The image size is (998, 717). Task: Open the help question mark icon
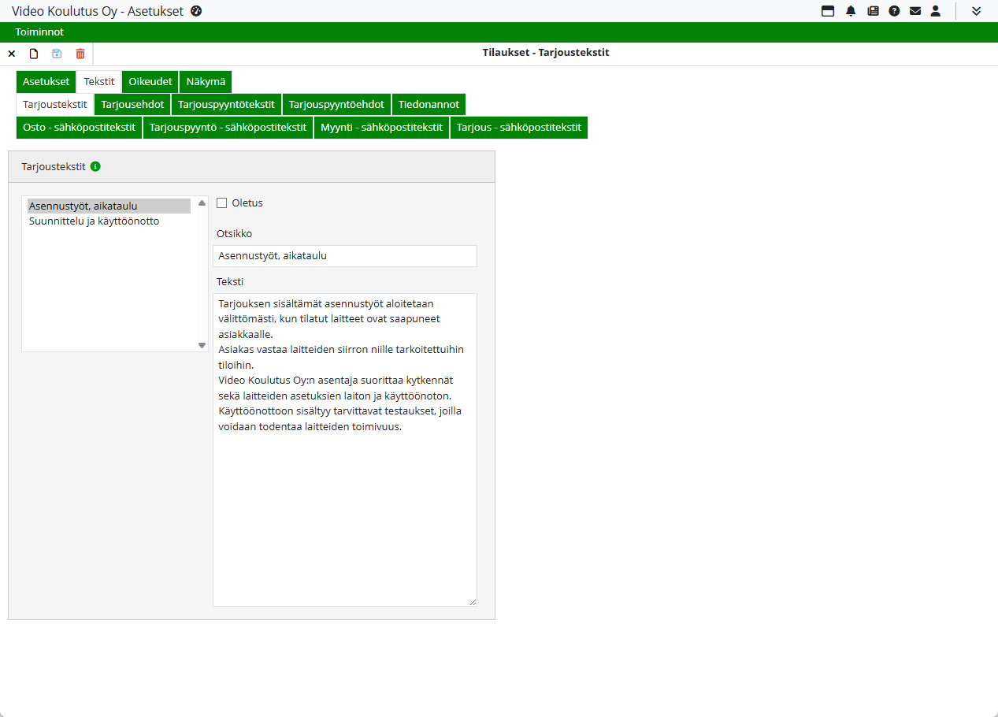pos(894,11)
